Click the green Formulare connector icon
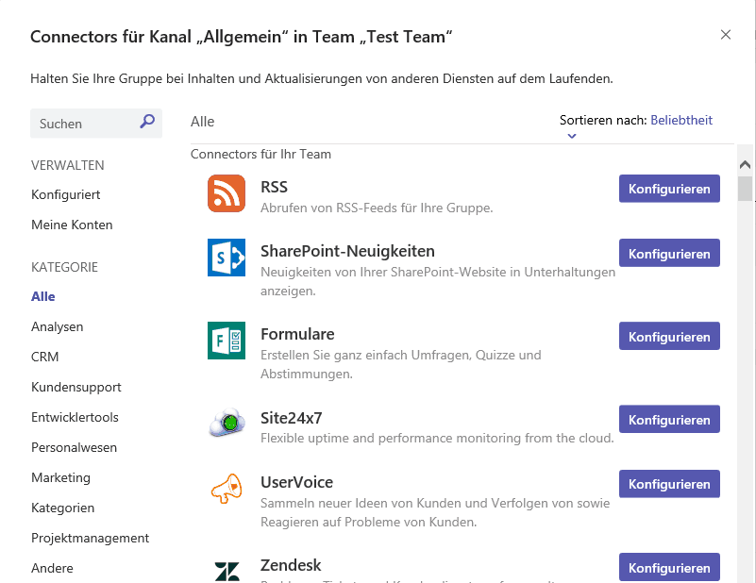This screenshot has height=583, width=756. point(227,341)
